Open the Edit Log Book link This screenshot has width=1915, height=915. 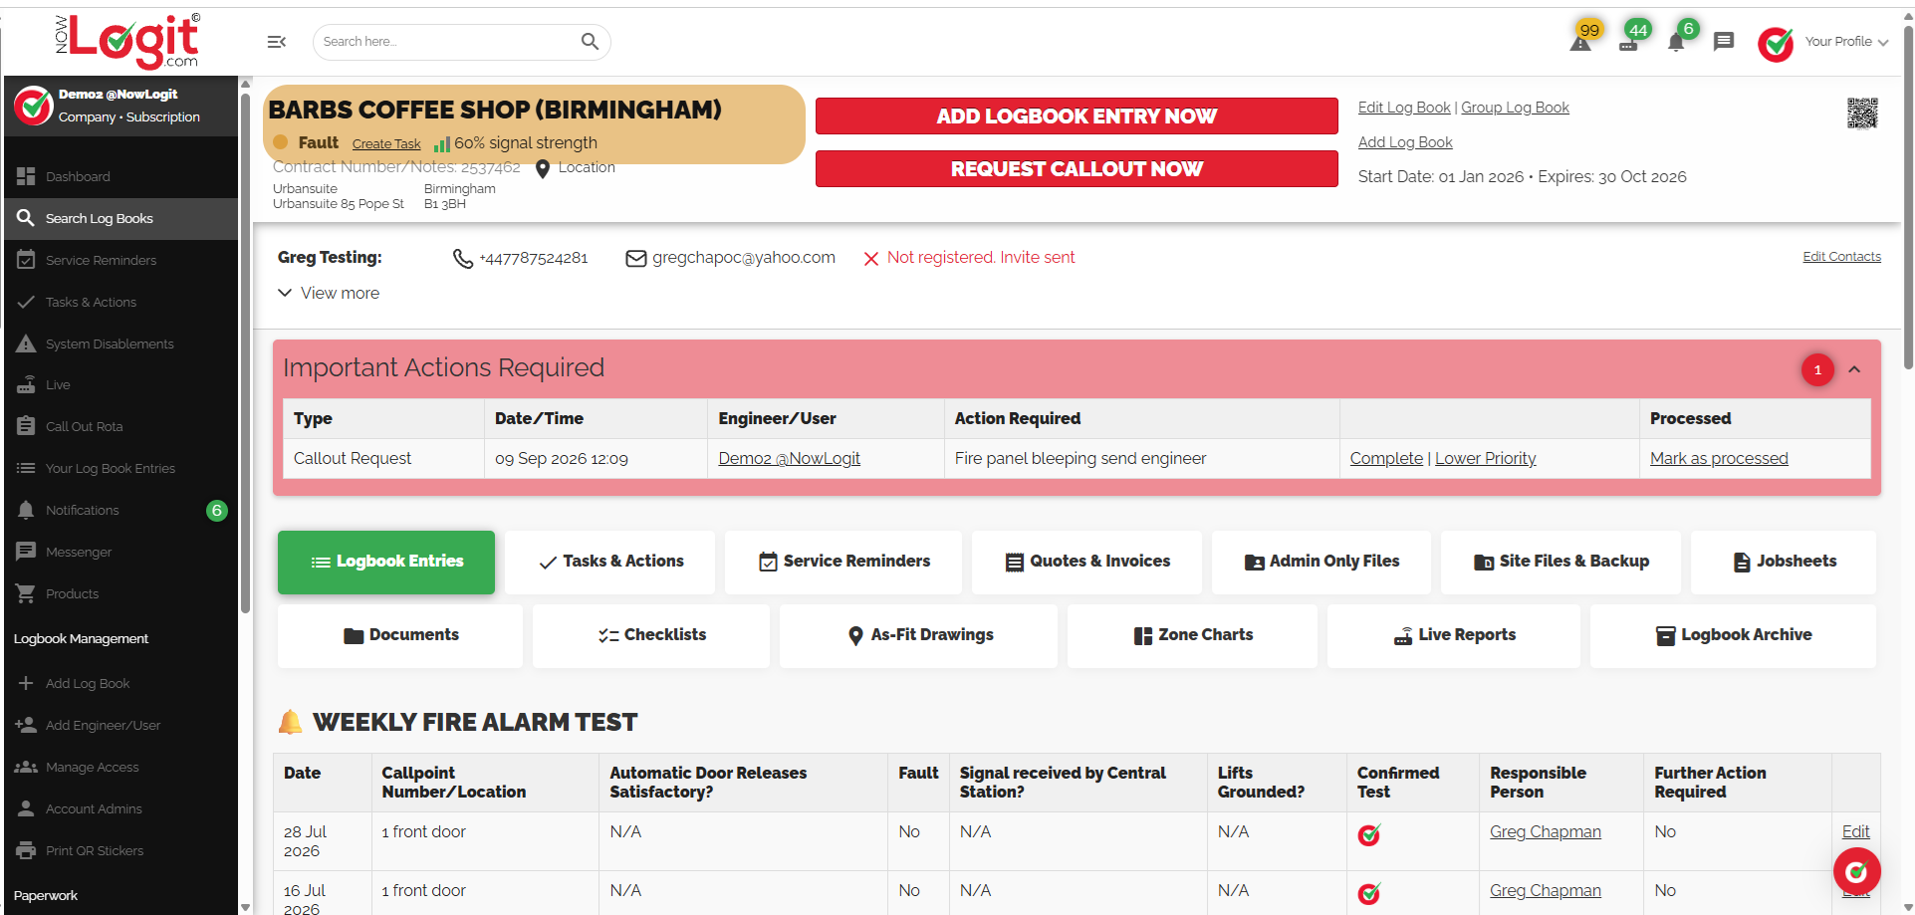coord(1404,108)
